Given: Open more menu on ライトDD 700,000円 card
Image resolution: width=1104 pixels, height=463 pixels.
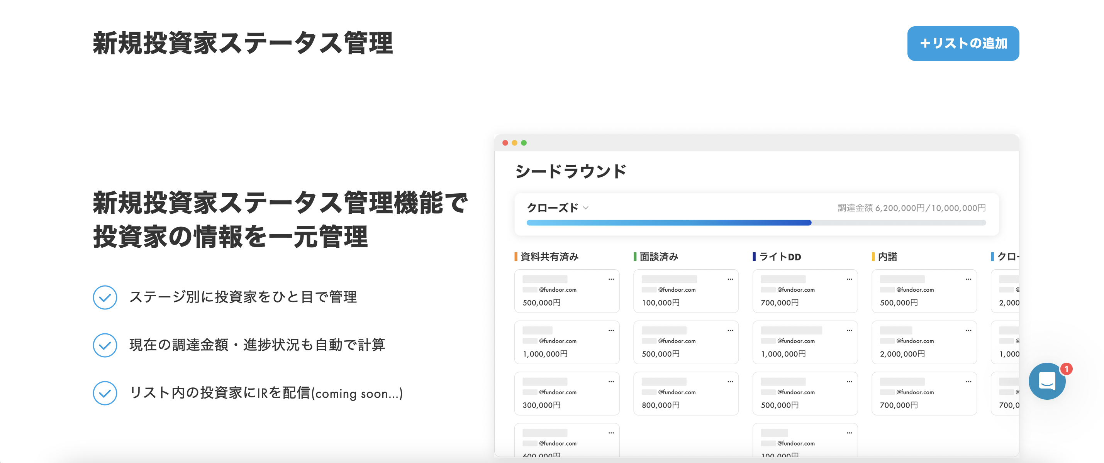Looking at the screenshot, I should click(x=849, y=279).
